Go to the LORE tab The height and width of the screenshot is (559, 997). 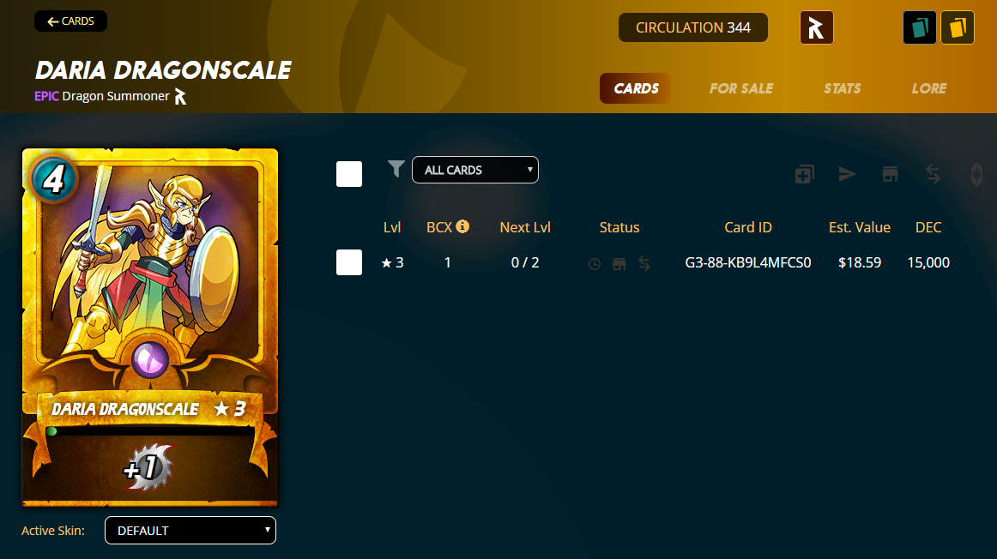click(x=929, y=88)
